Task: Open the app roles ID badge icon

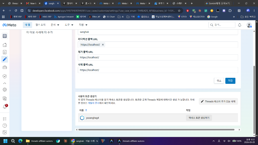Action: [5, 98]
